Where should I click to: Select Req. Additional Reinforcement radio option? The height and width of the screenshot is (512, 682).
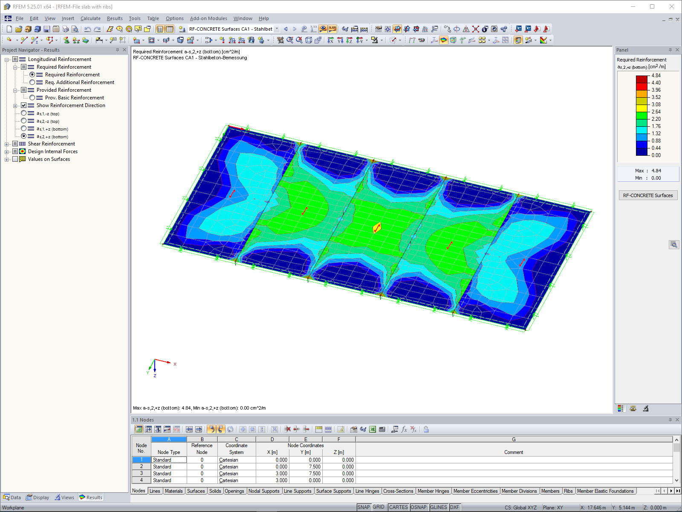tap(32, 82)
